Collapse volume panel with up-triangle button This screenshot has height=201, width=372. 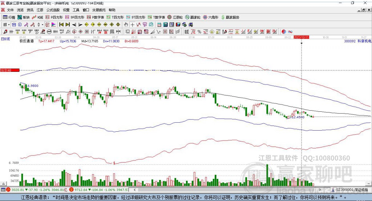pos(3,184)
